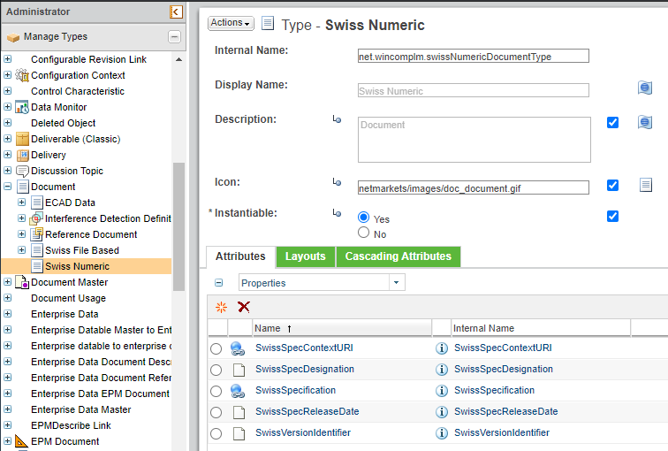Collapse the Document tree node
The image size is (668, 451).
pos(8,187)
